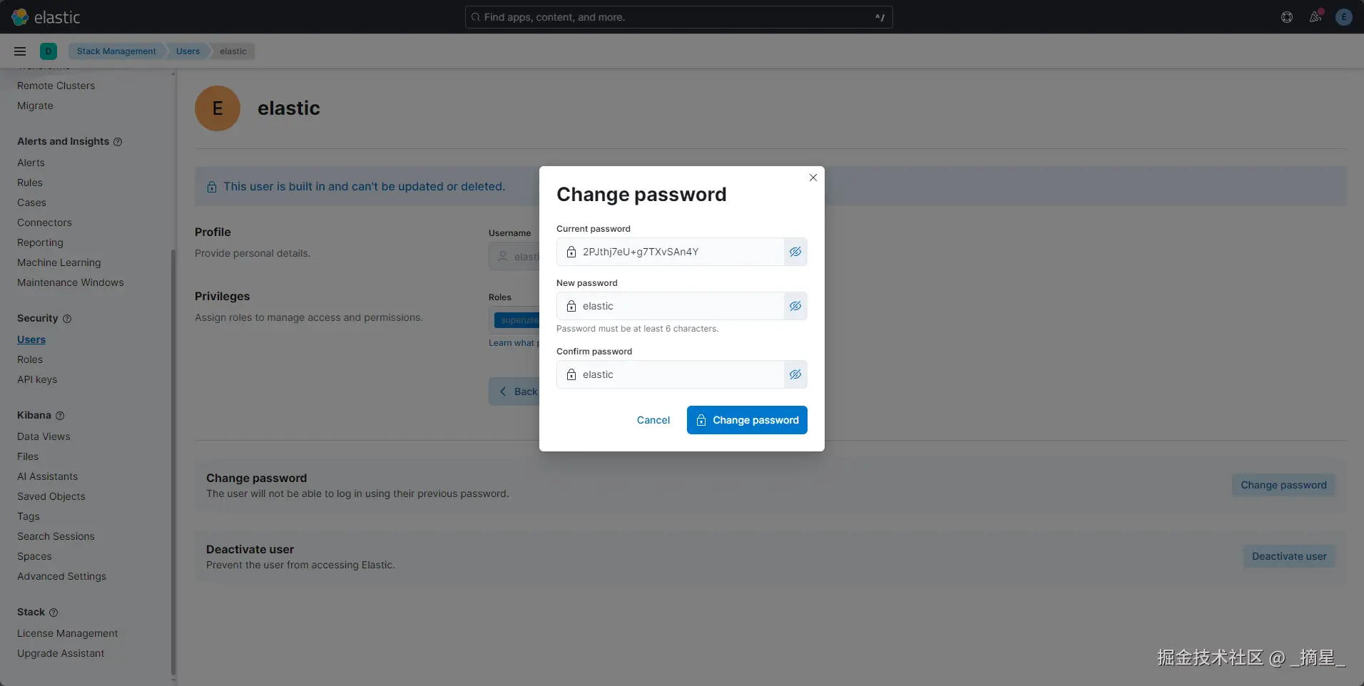
Task: Navigate to the Users breadcrumb
Action: (x=188, y=51)
